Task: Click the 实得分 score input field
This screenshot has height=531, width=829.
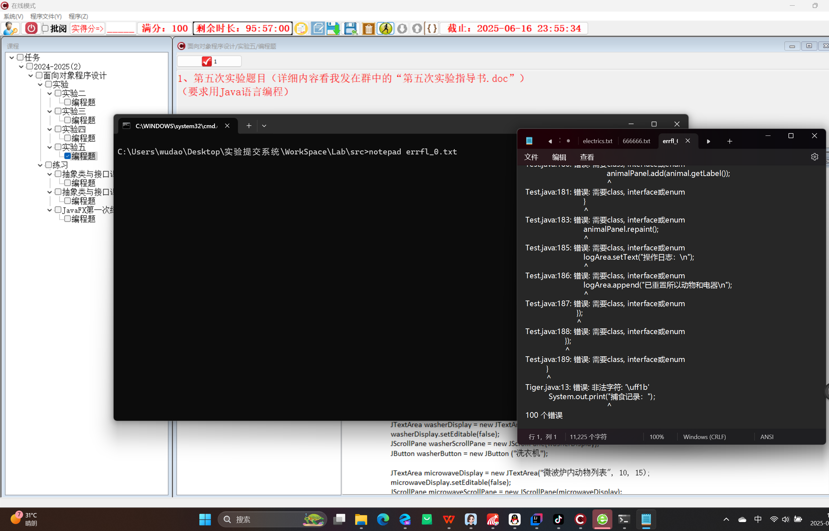Action: 120,28
